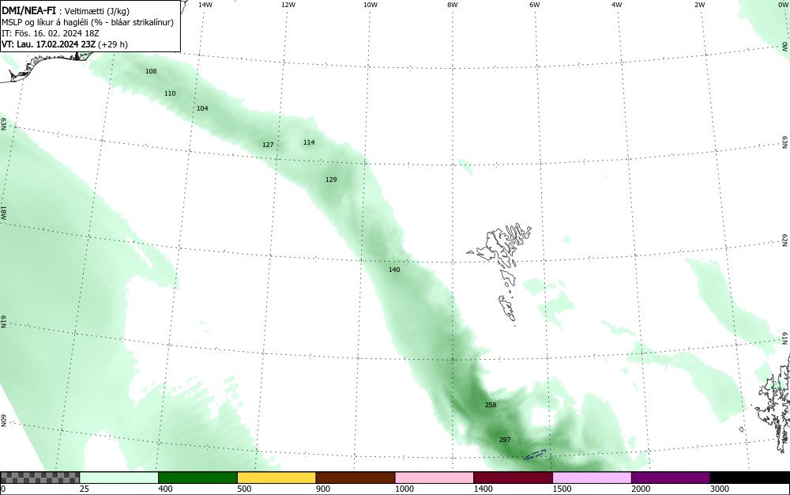This screenshot has height=495, width=790.
Task: Click the 10W longitude label
Action: (x=371, y=5)
